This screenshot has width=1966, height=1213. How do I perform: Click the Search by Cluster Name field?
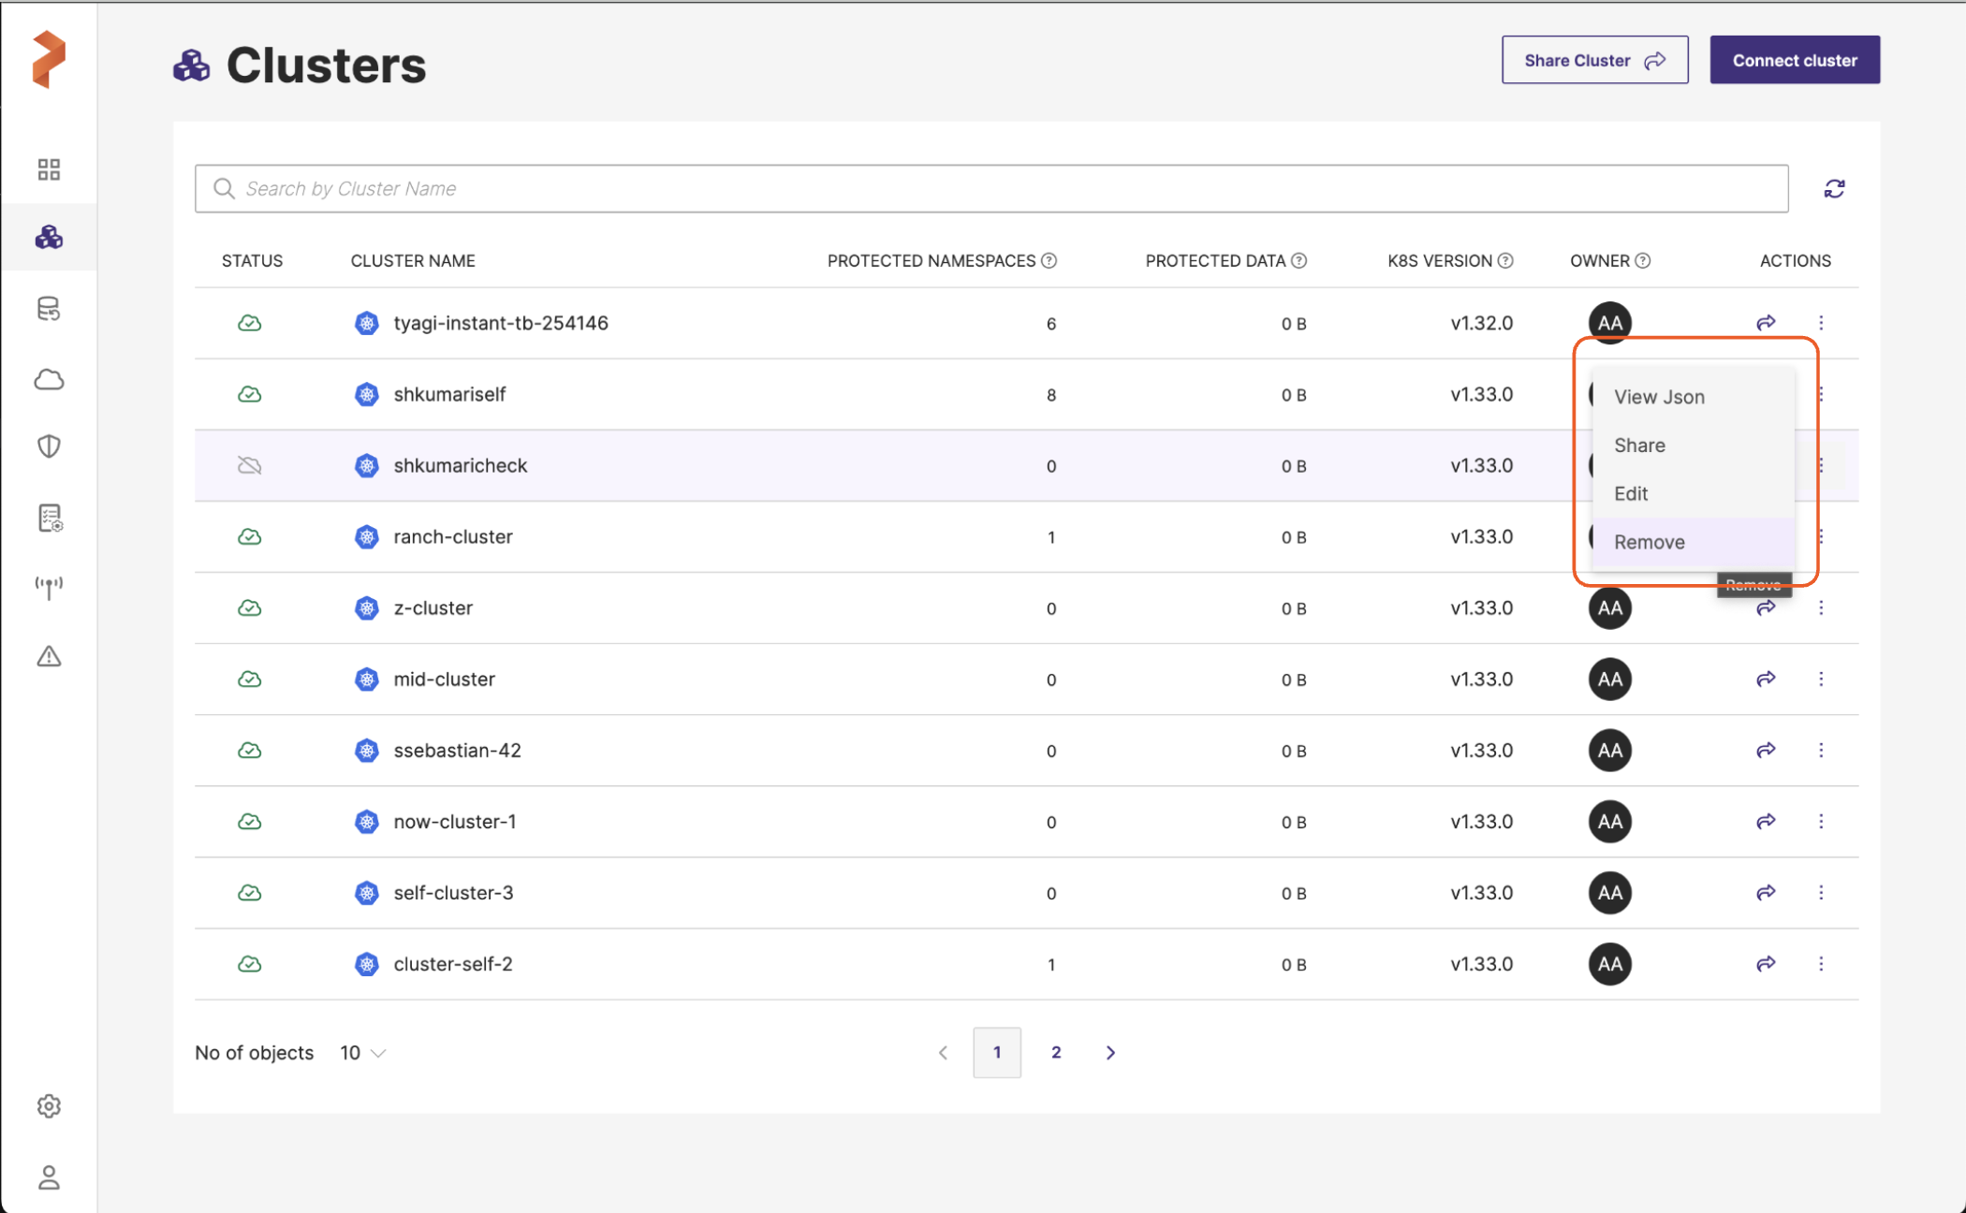[x=992, y=189]
